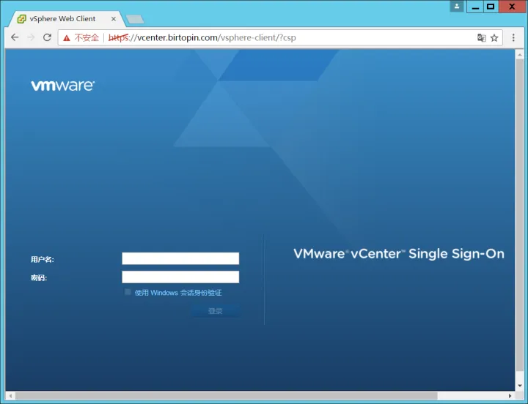Screen dimensions: 528x404
Task: Close the browser window
Action: [x=512, y=7]
